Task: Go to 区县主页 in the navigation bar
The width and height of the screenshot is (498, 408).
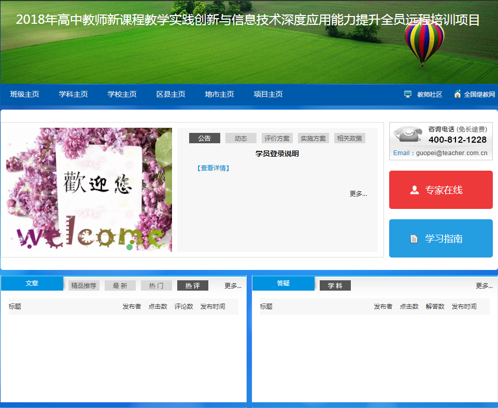Action: 171,94
